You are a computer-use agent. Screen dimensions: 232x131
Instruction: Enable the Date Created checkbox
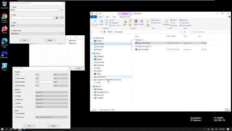coord(16,78)
